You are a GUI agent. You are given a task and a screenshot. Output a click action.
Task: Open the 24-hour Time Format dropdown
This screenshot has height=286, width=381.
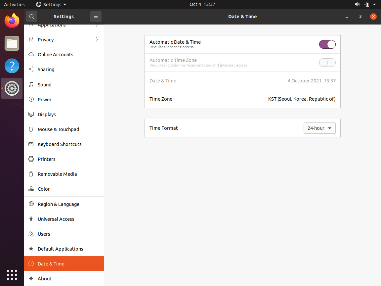coord(319,128)
